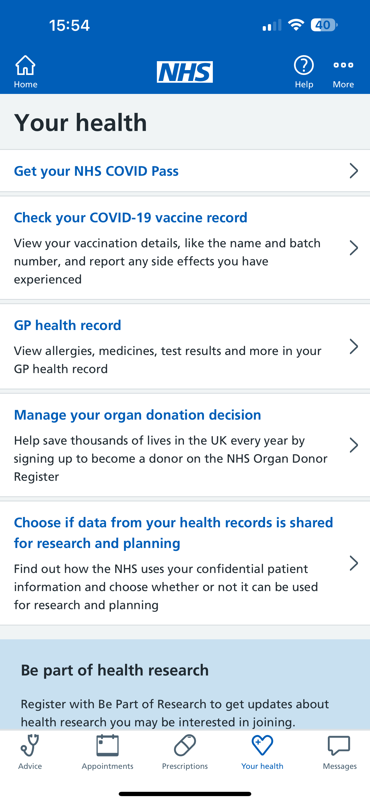Tap the chevron on the data sharing row
The width and height of the screenshot is (370, 803).
[354, 563]
